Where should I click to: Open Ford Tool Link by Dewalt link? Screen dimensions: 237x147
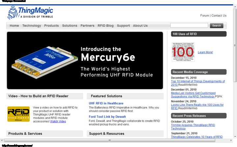107,117
